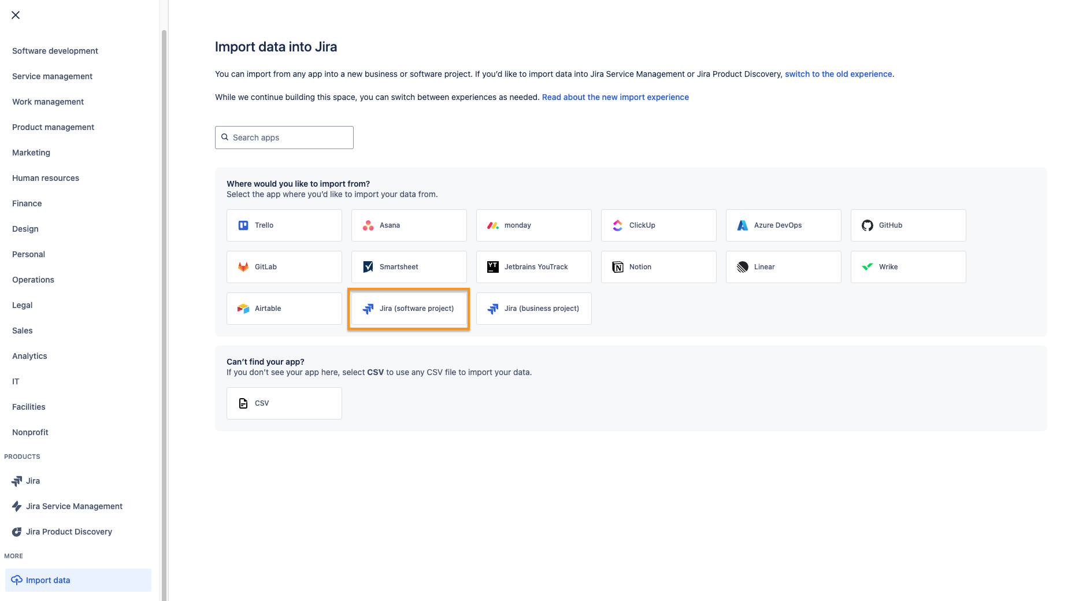
Task: Select the GitHub import card
Action: [908, 225]
